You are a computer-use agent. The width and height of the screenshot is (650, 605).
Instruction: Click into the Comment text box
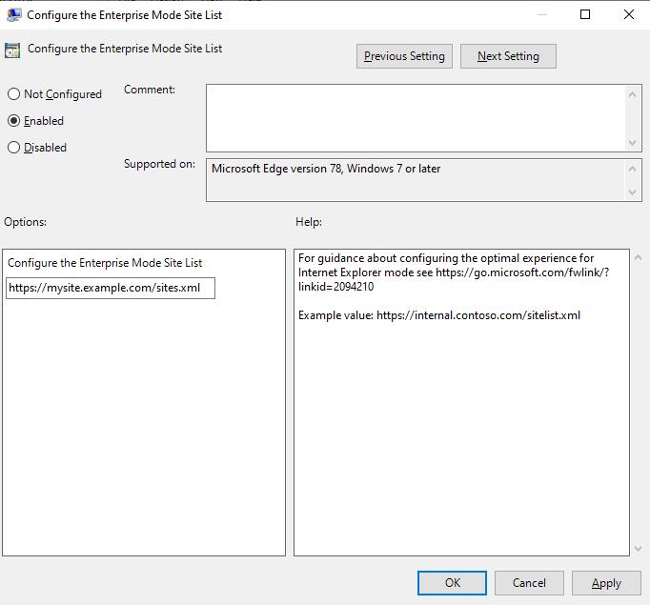click(x=416, y=118)
